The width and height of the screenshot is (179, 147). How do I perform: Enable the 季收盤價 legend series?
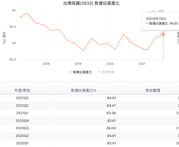click(106, 72)
